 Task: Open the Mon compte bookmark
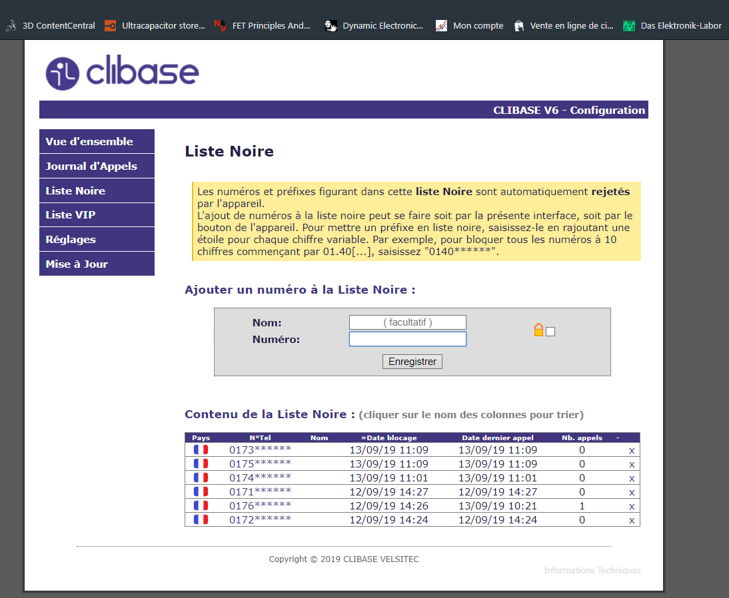[470, 25]
